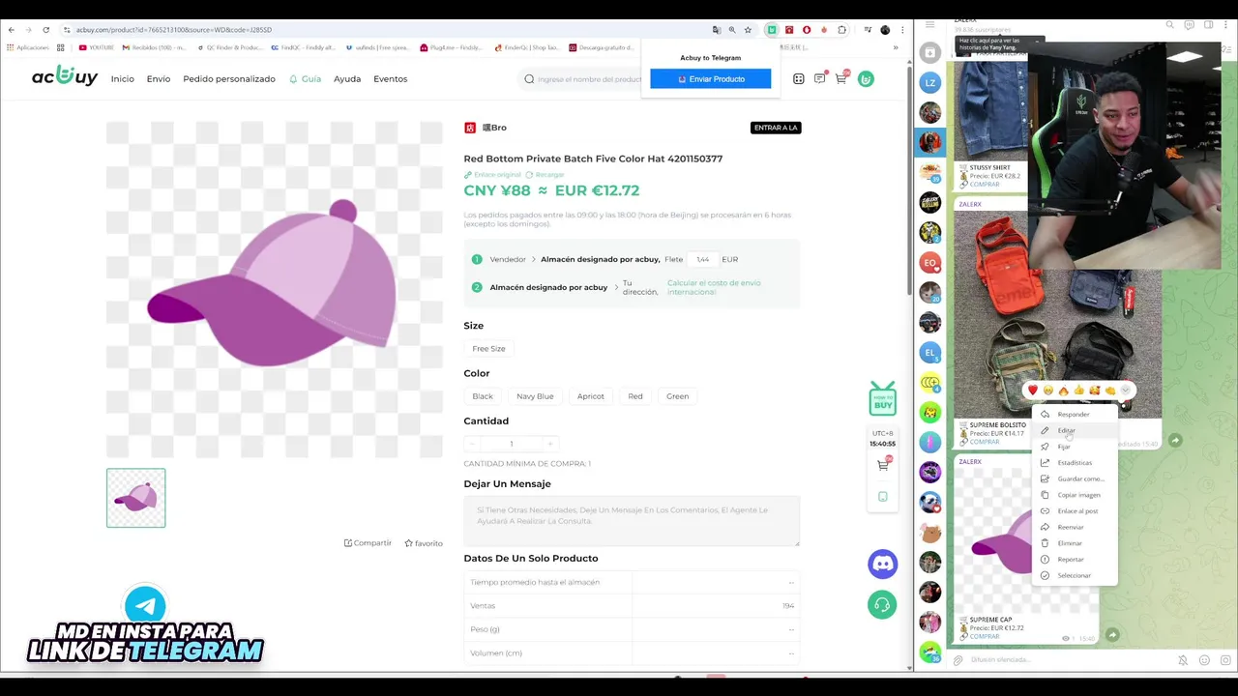Search in Telegram channel

pos(1169,24)
